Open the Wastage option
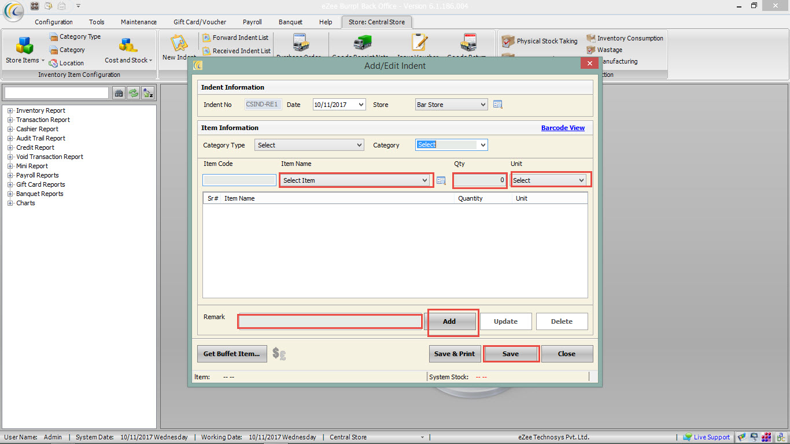 click(610, 50)
